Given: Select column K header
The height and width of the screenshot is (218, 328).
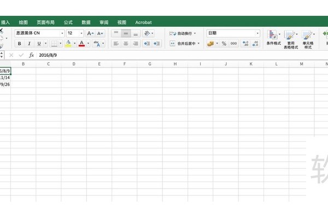Looking at the screenshot, I should coord(251,64).
